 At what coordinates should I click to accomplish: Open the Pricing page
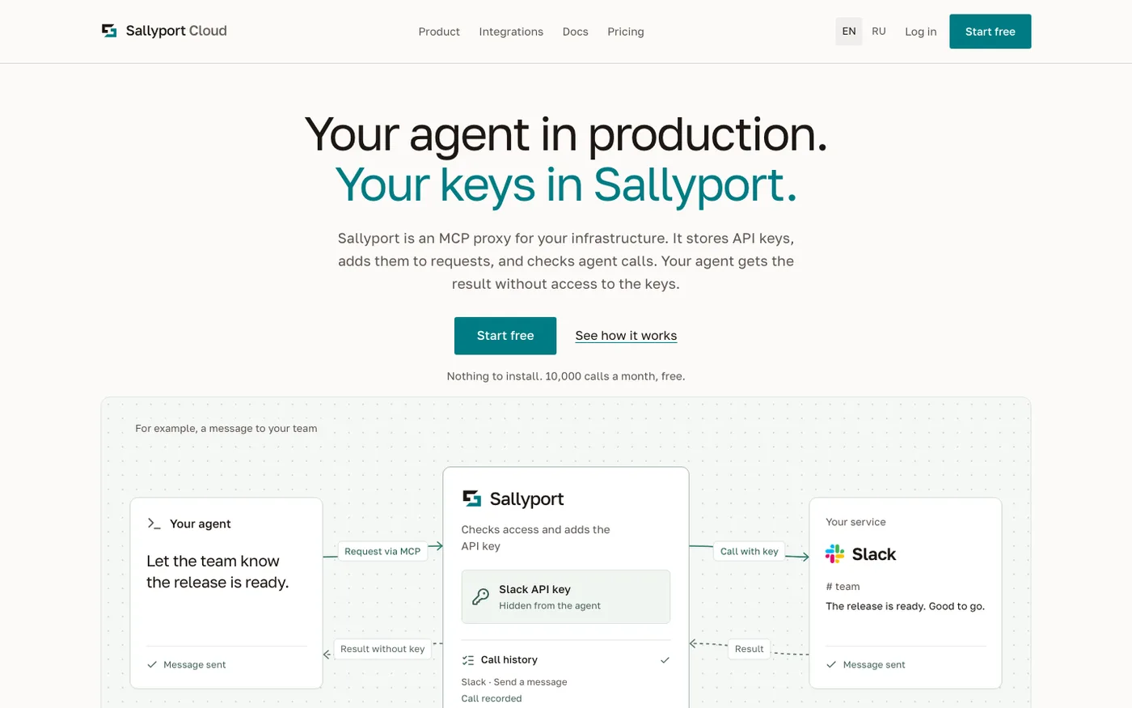(626, 32)
